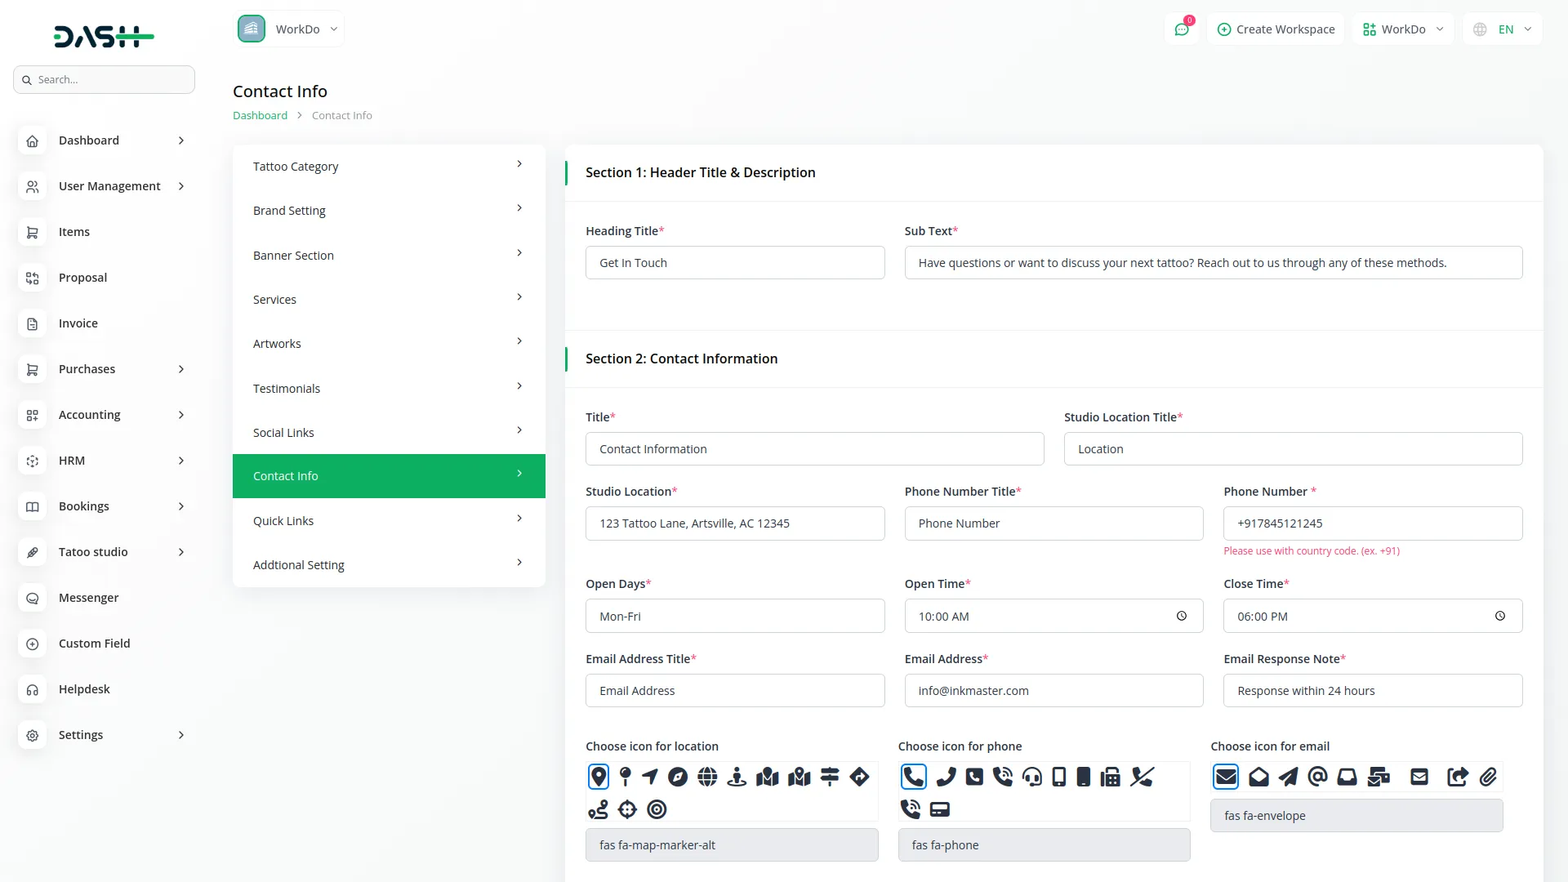Select the headset icon for phone
Image resolution: width=1568 pixels, height=882 pixels.
click(x=1032, y=777)
